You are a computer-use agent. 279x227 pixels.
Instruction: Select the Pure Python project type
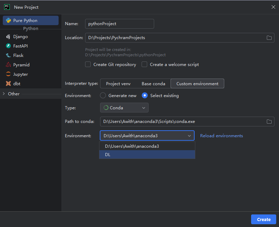click(x=31, y=21)
